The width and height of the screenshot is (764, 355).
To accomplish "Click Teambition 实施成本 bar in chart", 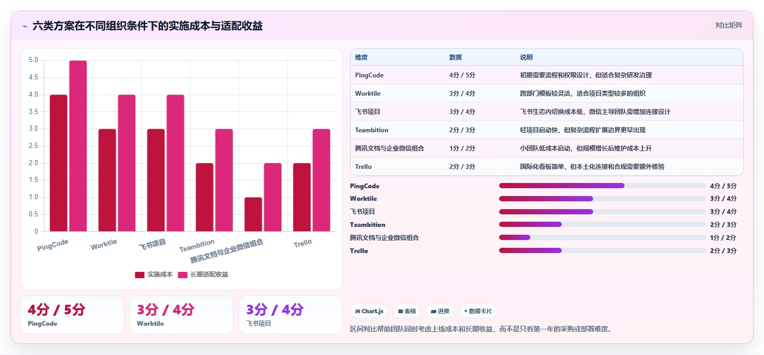I will [204, 197].
